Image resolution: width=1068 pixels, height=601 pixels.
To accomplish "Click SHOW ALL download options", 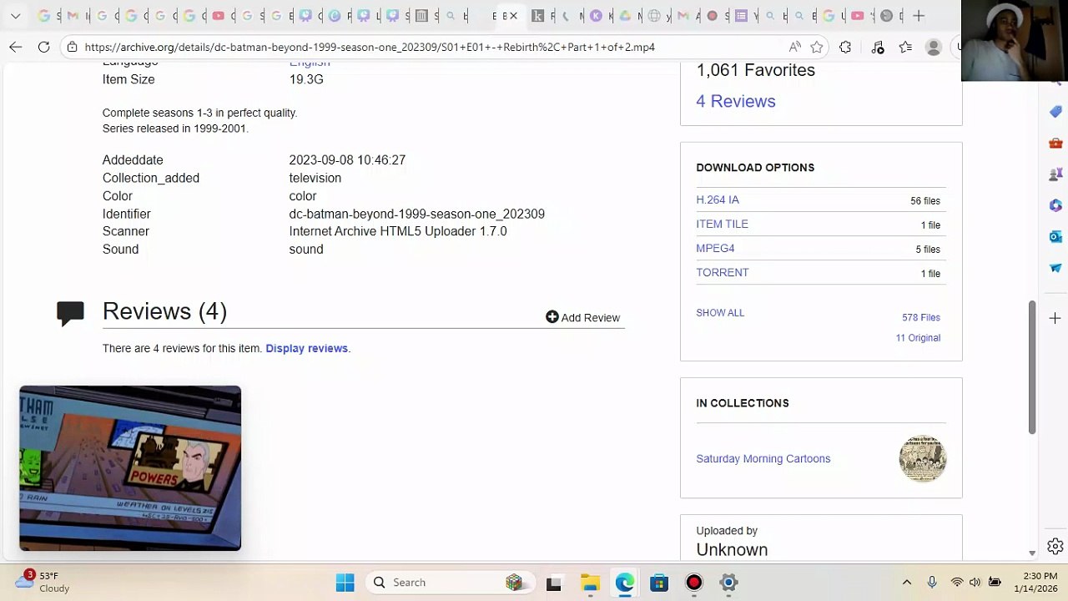I will [x=720, y=313].
